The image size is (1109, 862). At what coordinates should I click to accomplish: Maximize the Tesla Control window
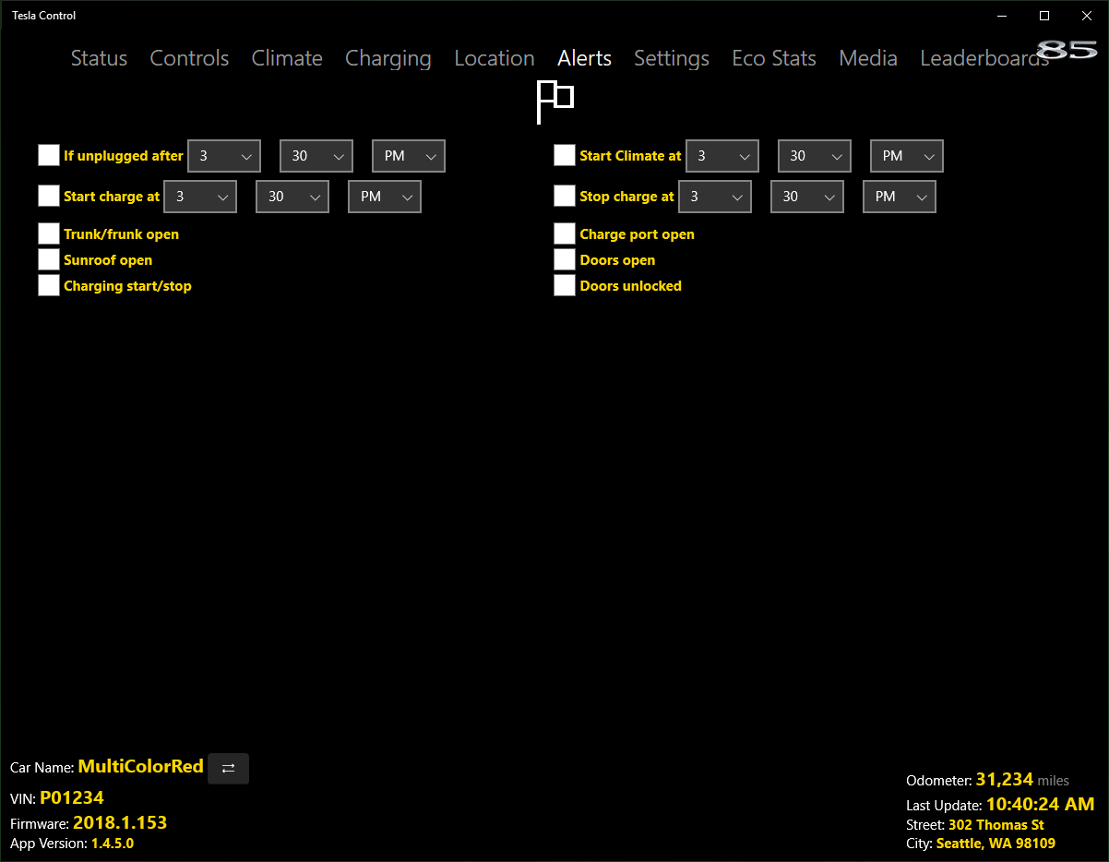click(1044, 16)
